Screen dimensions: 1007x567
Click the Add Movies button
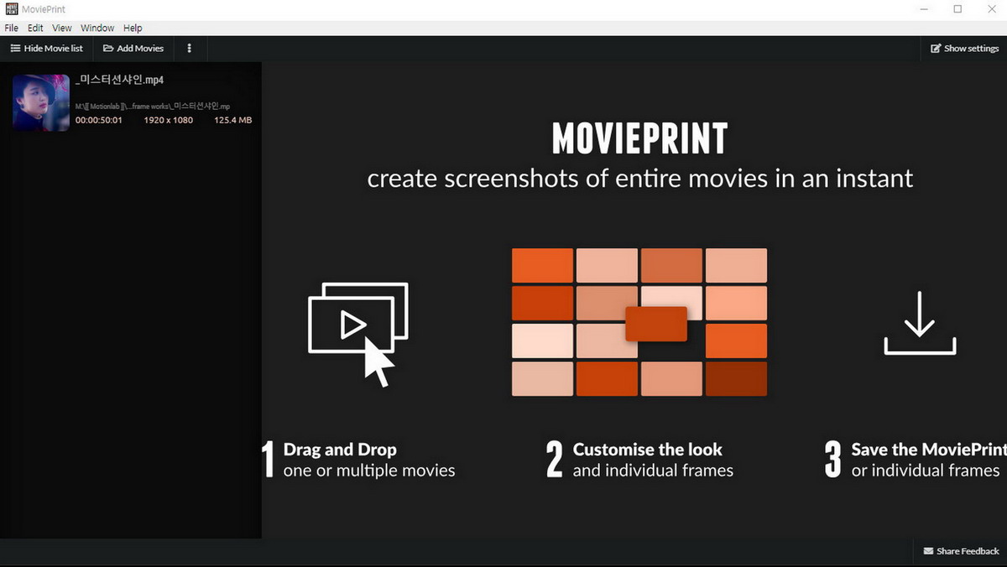[x=133, y=49]
